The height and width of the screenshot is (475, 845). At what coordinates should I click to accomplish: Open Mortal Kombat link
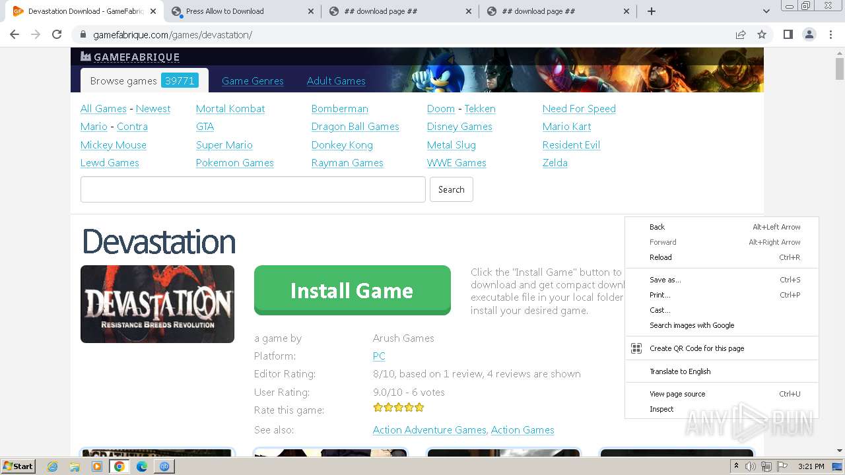coord(230,109)
